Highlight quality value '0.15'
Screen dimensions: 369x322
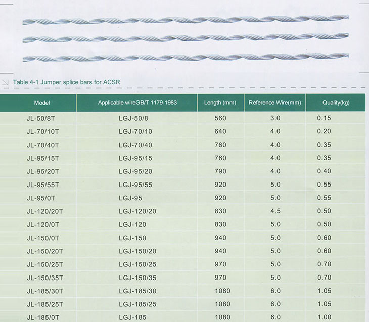tap(324, 118)
